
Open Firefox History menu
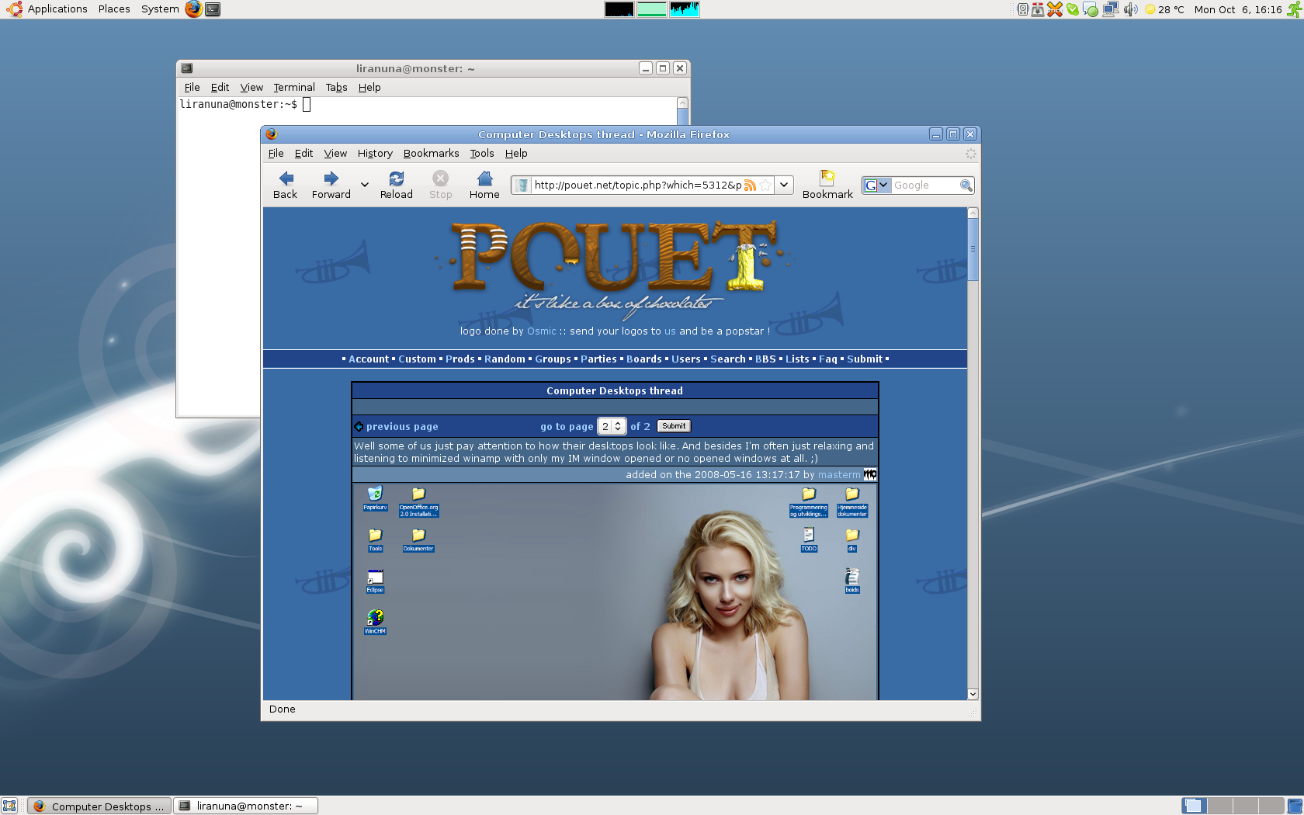point(375,153)
